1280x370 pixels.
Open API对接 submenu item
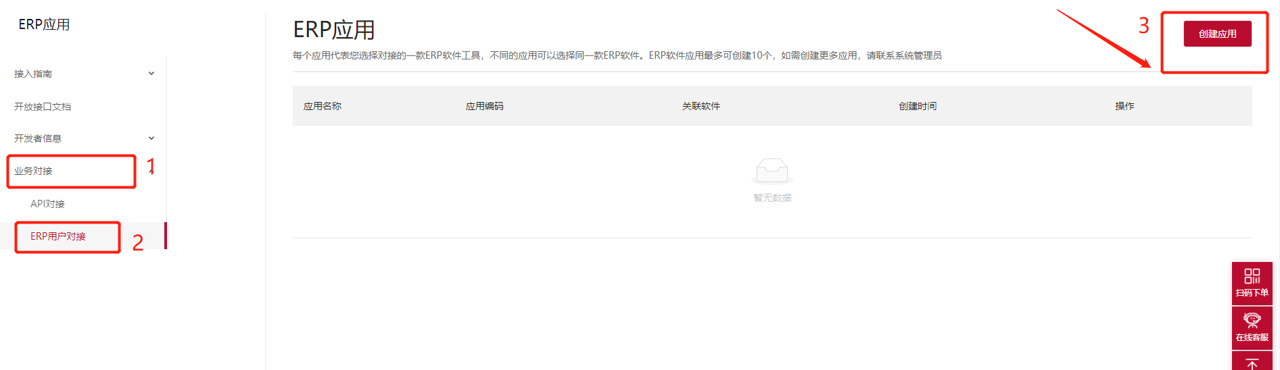pyautogui.click(x=47, y=204)
